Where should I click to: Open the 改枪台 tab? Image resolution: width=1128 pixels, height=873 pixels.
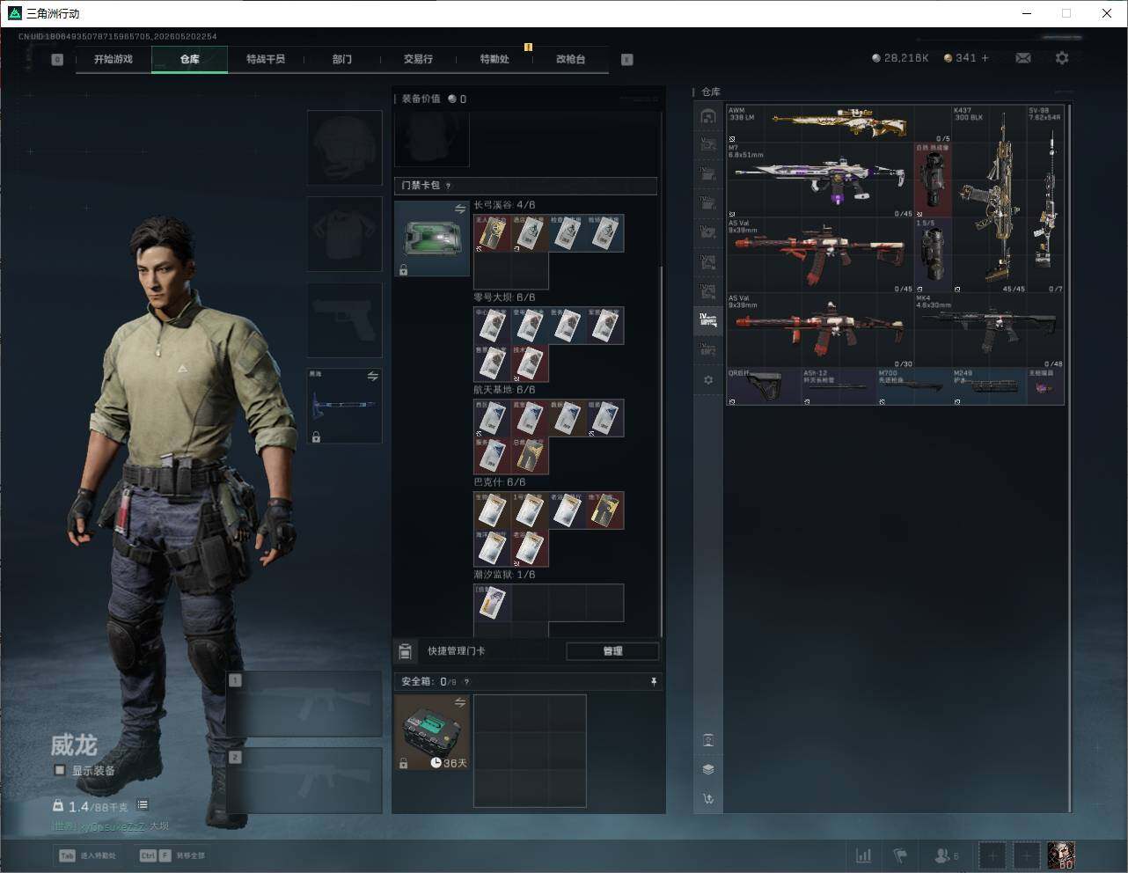[x=570, y=59]
